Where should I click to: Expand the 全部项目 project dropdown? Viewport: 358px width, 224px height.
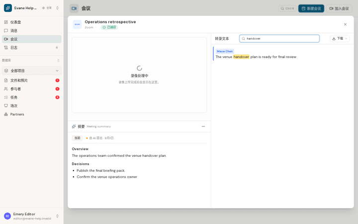(x=32, y=71)
